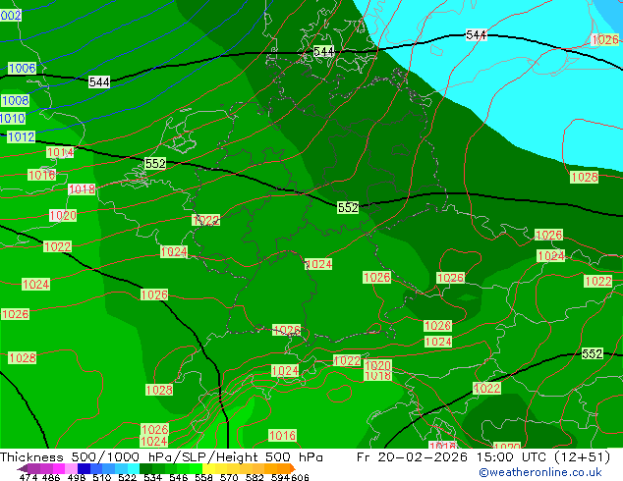Click the '(12+51)' forecast run label
The image size is (623, 481).
click(582, 457)
